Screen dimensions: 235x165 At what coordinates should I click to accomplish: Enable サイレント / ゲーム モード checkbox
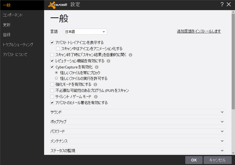coord(52,96)
